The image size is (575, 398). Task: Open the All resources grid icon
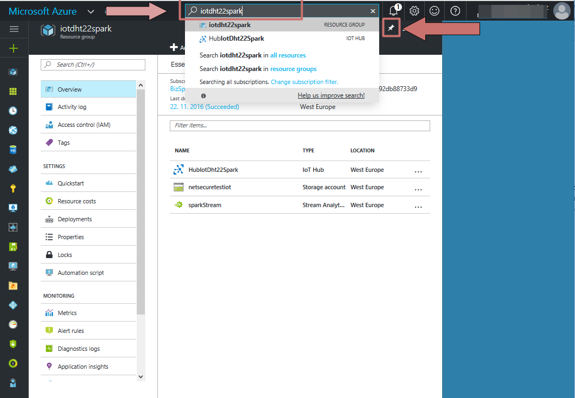tap(13, 91)
